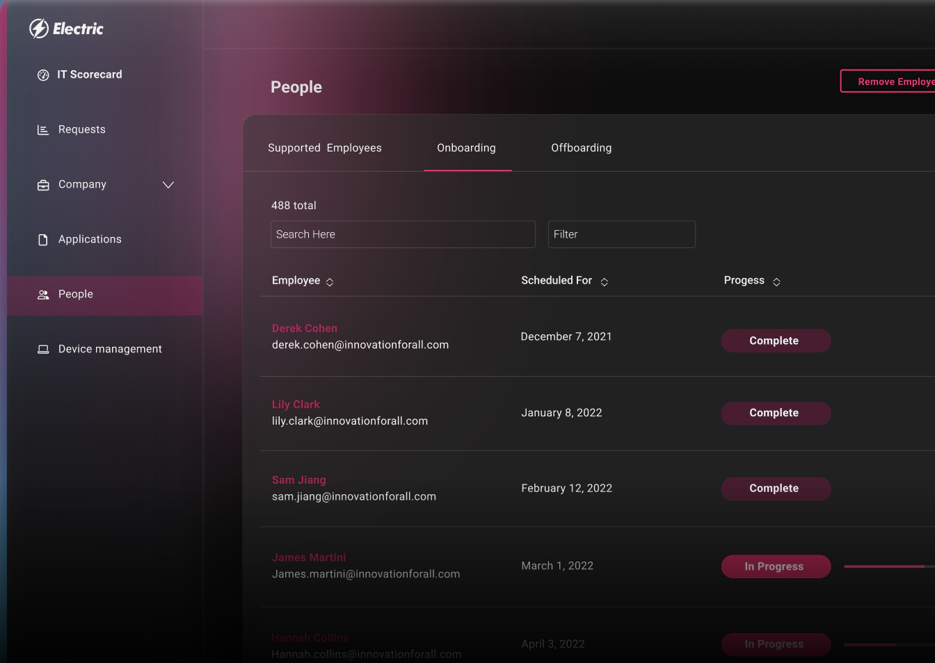
Task: Click the IT Scorecard gauge icon
Action: (x=43, y=75)
